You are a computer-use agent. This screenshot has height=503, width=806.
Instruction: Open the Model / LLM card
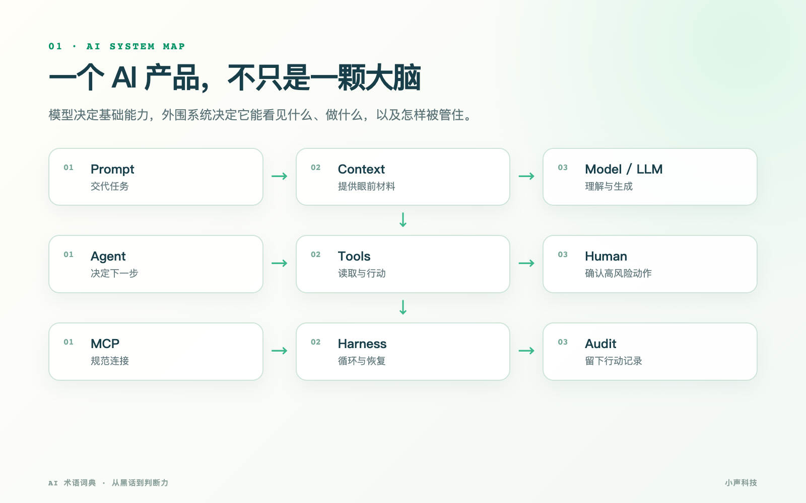650,177
